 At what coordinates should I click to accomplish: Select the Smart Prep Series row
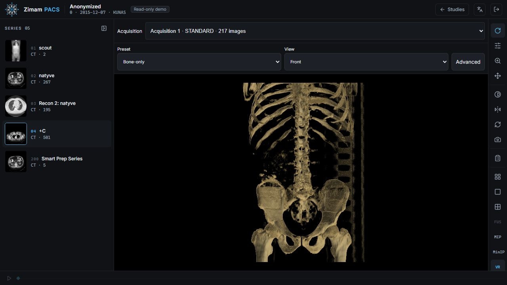pyautogui.click(x=57, y=161)
